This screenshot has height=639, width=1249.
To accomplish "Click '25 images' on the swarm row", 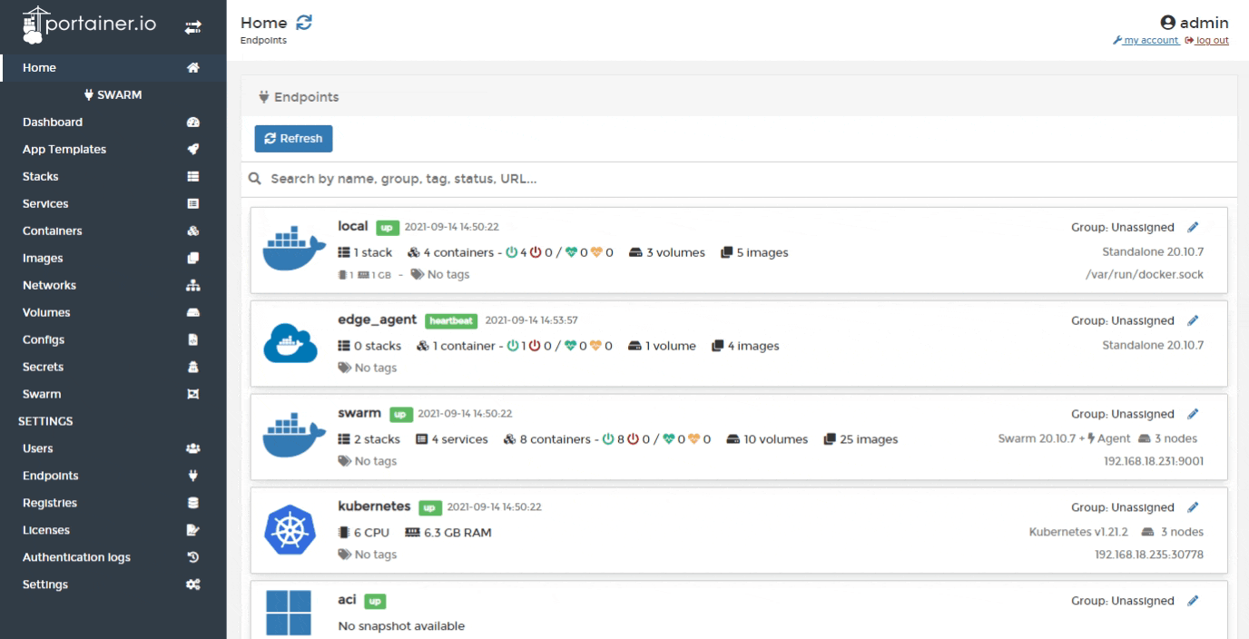I will point(862,439).
